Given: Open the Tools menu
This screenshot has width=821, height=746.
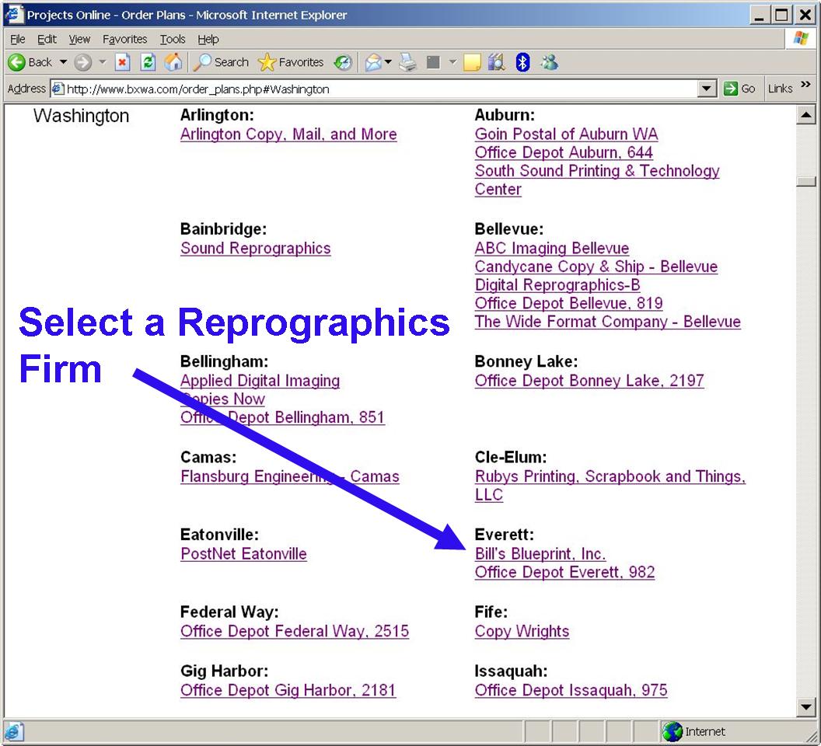Looking at the screenshot, I should pos(173,40).
